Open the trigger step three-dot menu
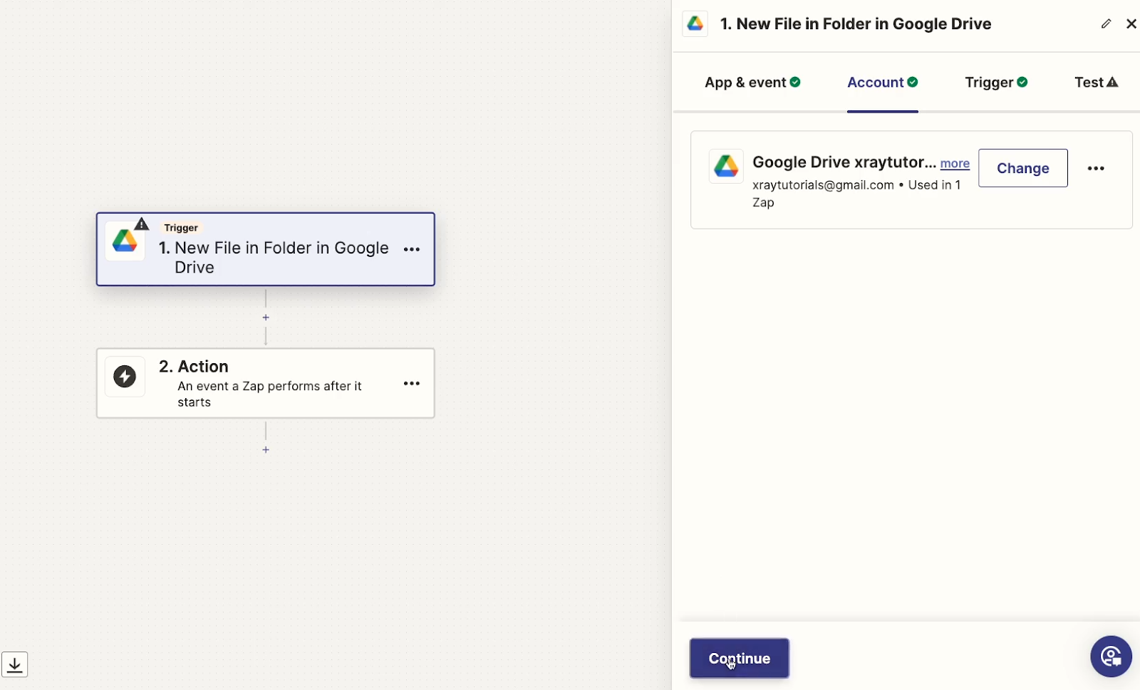The image size is (1140, 690). (x=412, y=249)
